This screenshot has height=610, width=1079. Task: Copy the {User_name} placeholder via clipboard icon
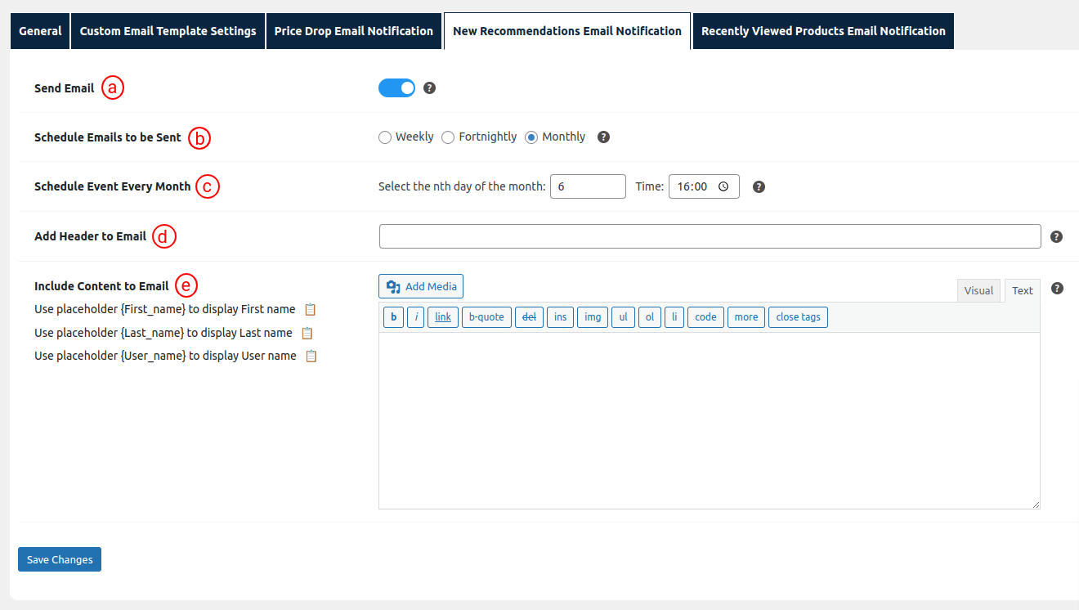pos(311,357)
